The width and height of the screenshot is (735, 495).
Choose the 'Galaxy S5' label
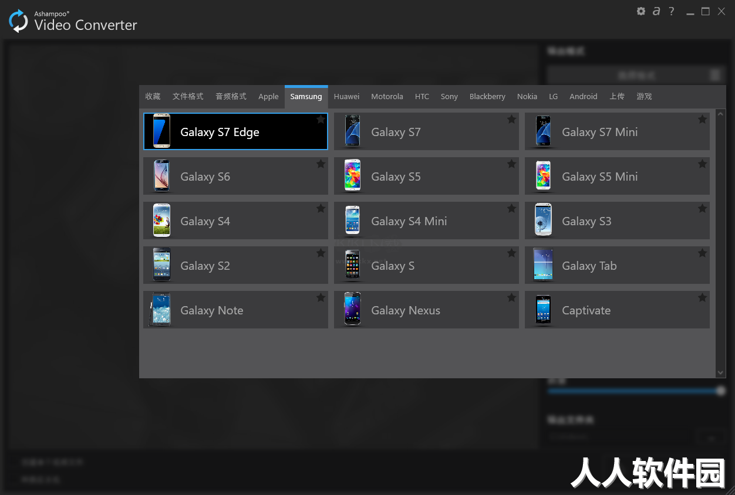396,177
